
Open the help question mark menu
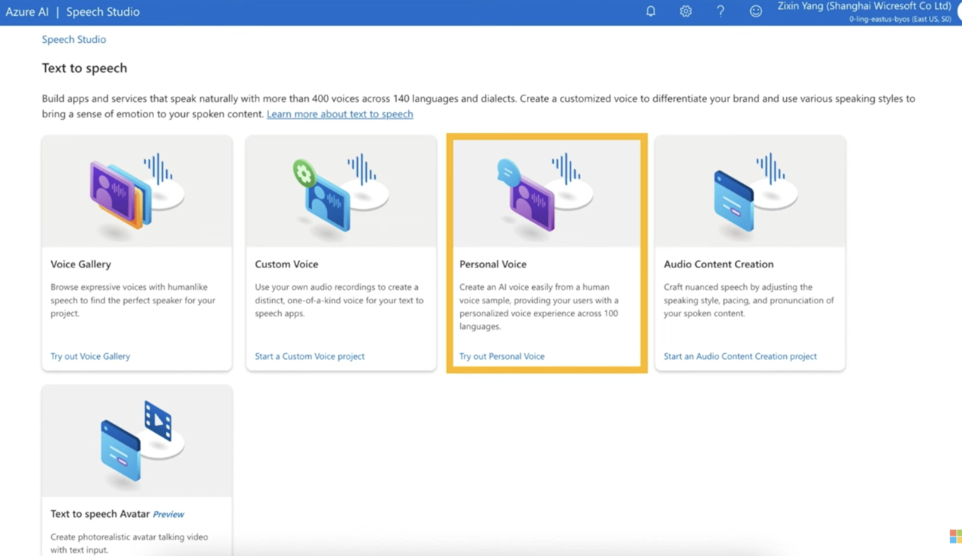(720, 11)
